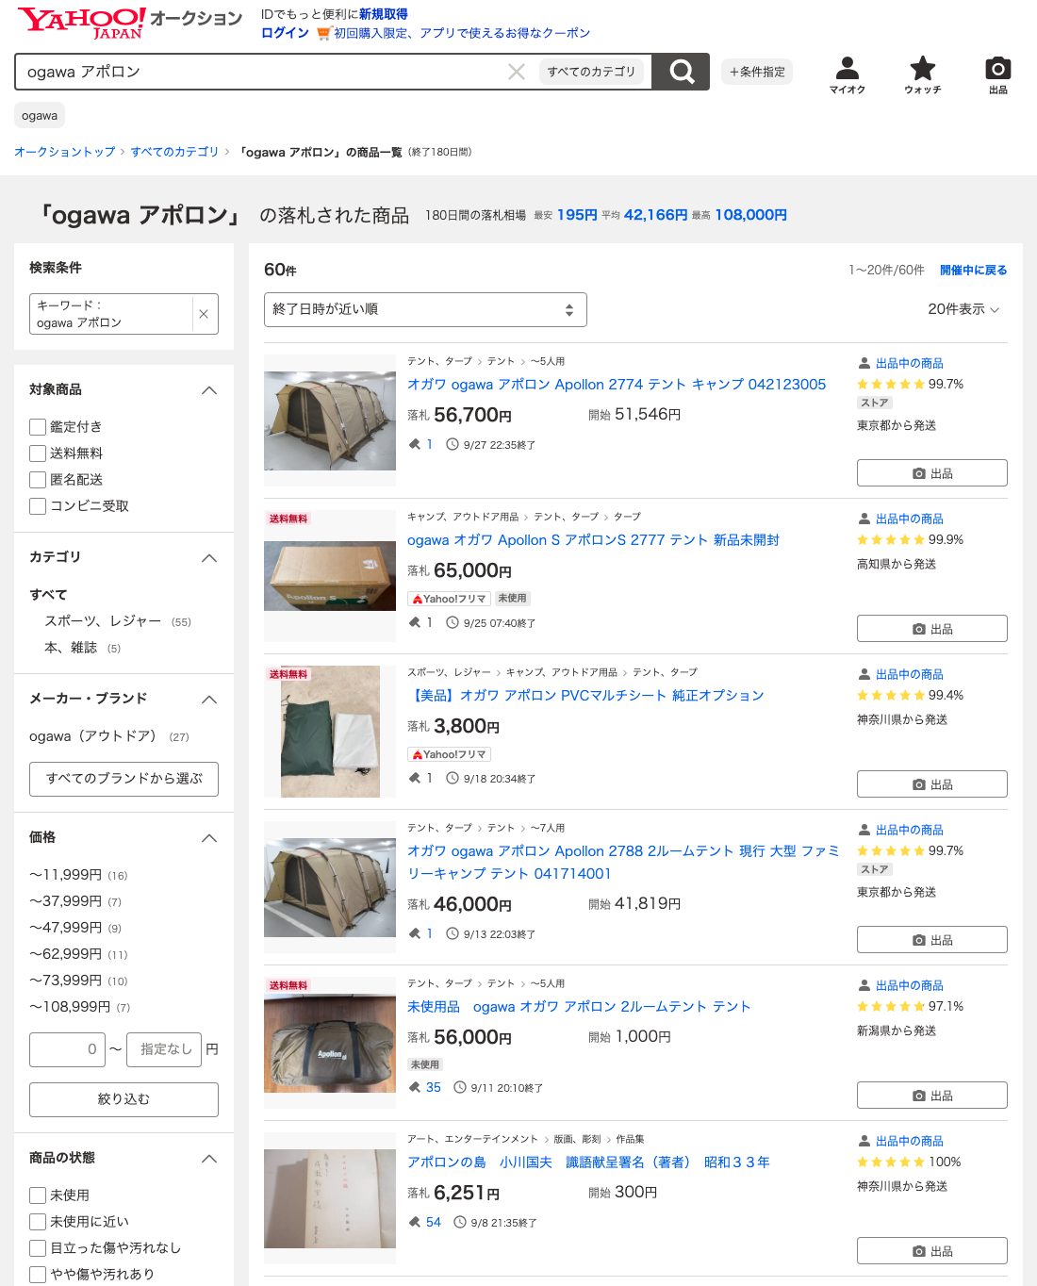The height and width of the screenshot is (1286, 1037).
Task: Check the 未使用 condition checkbox
Action: click(x=38, y=1195)
